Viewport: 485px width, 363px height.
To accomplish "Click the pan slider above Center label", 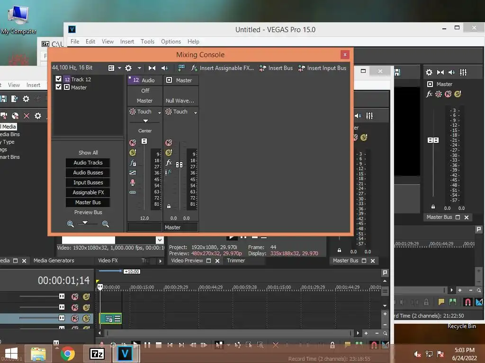I will point(145,121).
